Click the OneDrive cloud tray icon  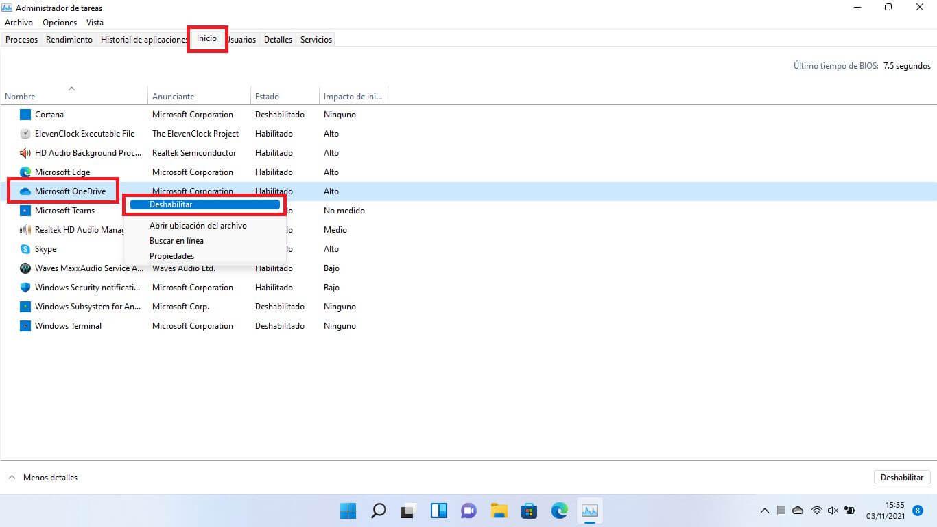pyautogui.click(x=798, y=511)
